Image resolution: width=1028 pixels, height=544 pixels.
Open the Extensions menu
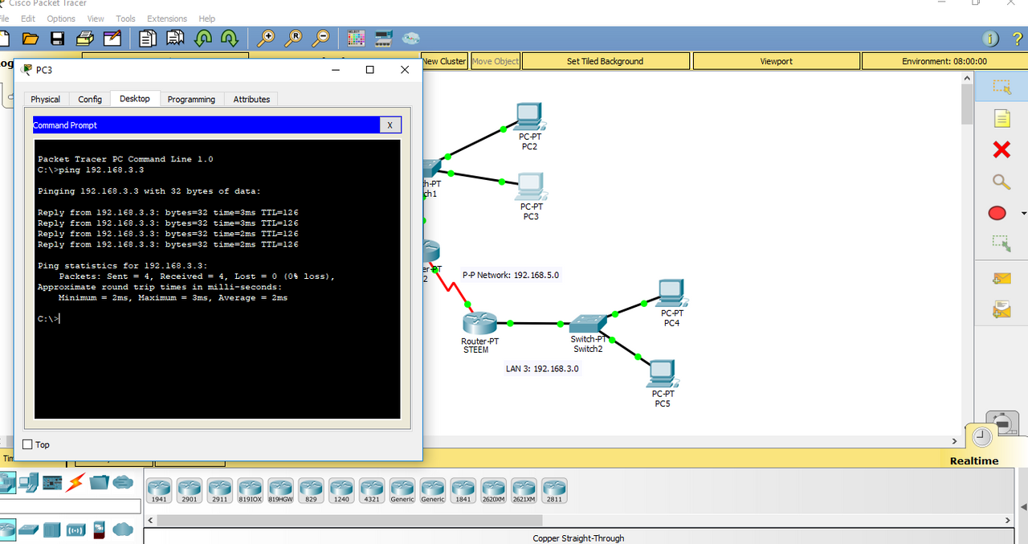(x=166, y=18)
